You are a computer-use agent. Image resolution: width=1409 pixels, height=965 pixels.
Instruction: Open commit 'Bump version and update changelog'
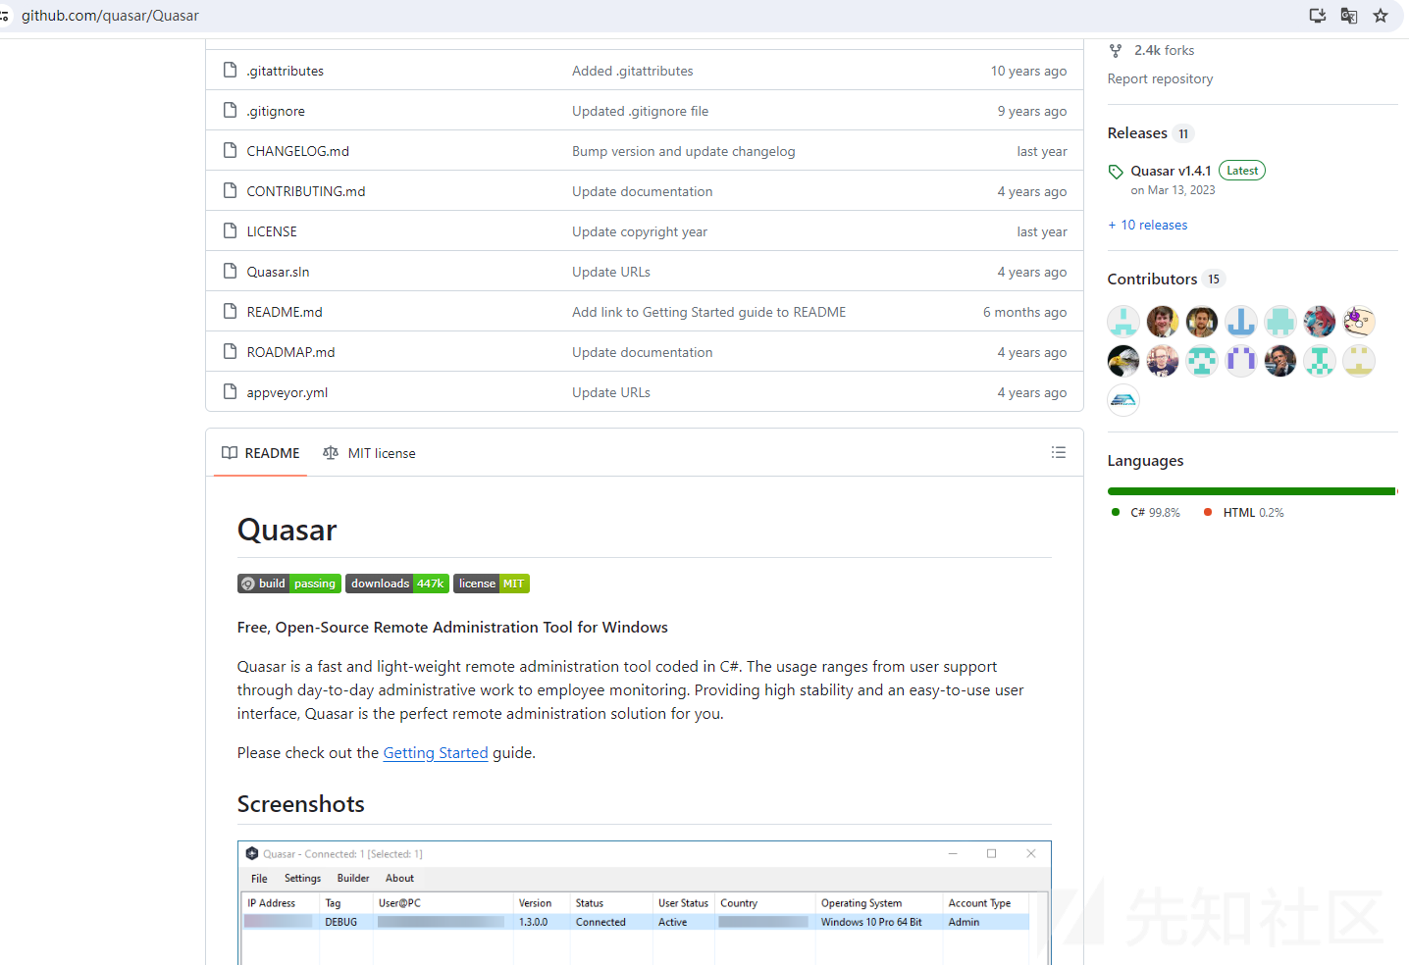click(684, 151)
